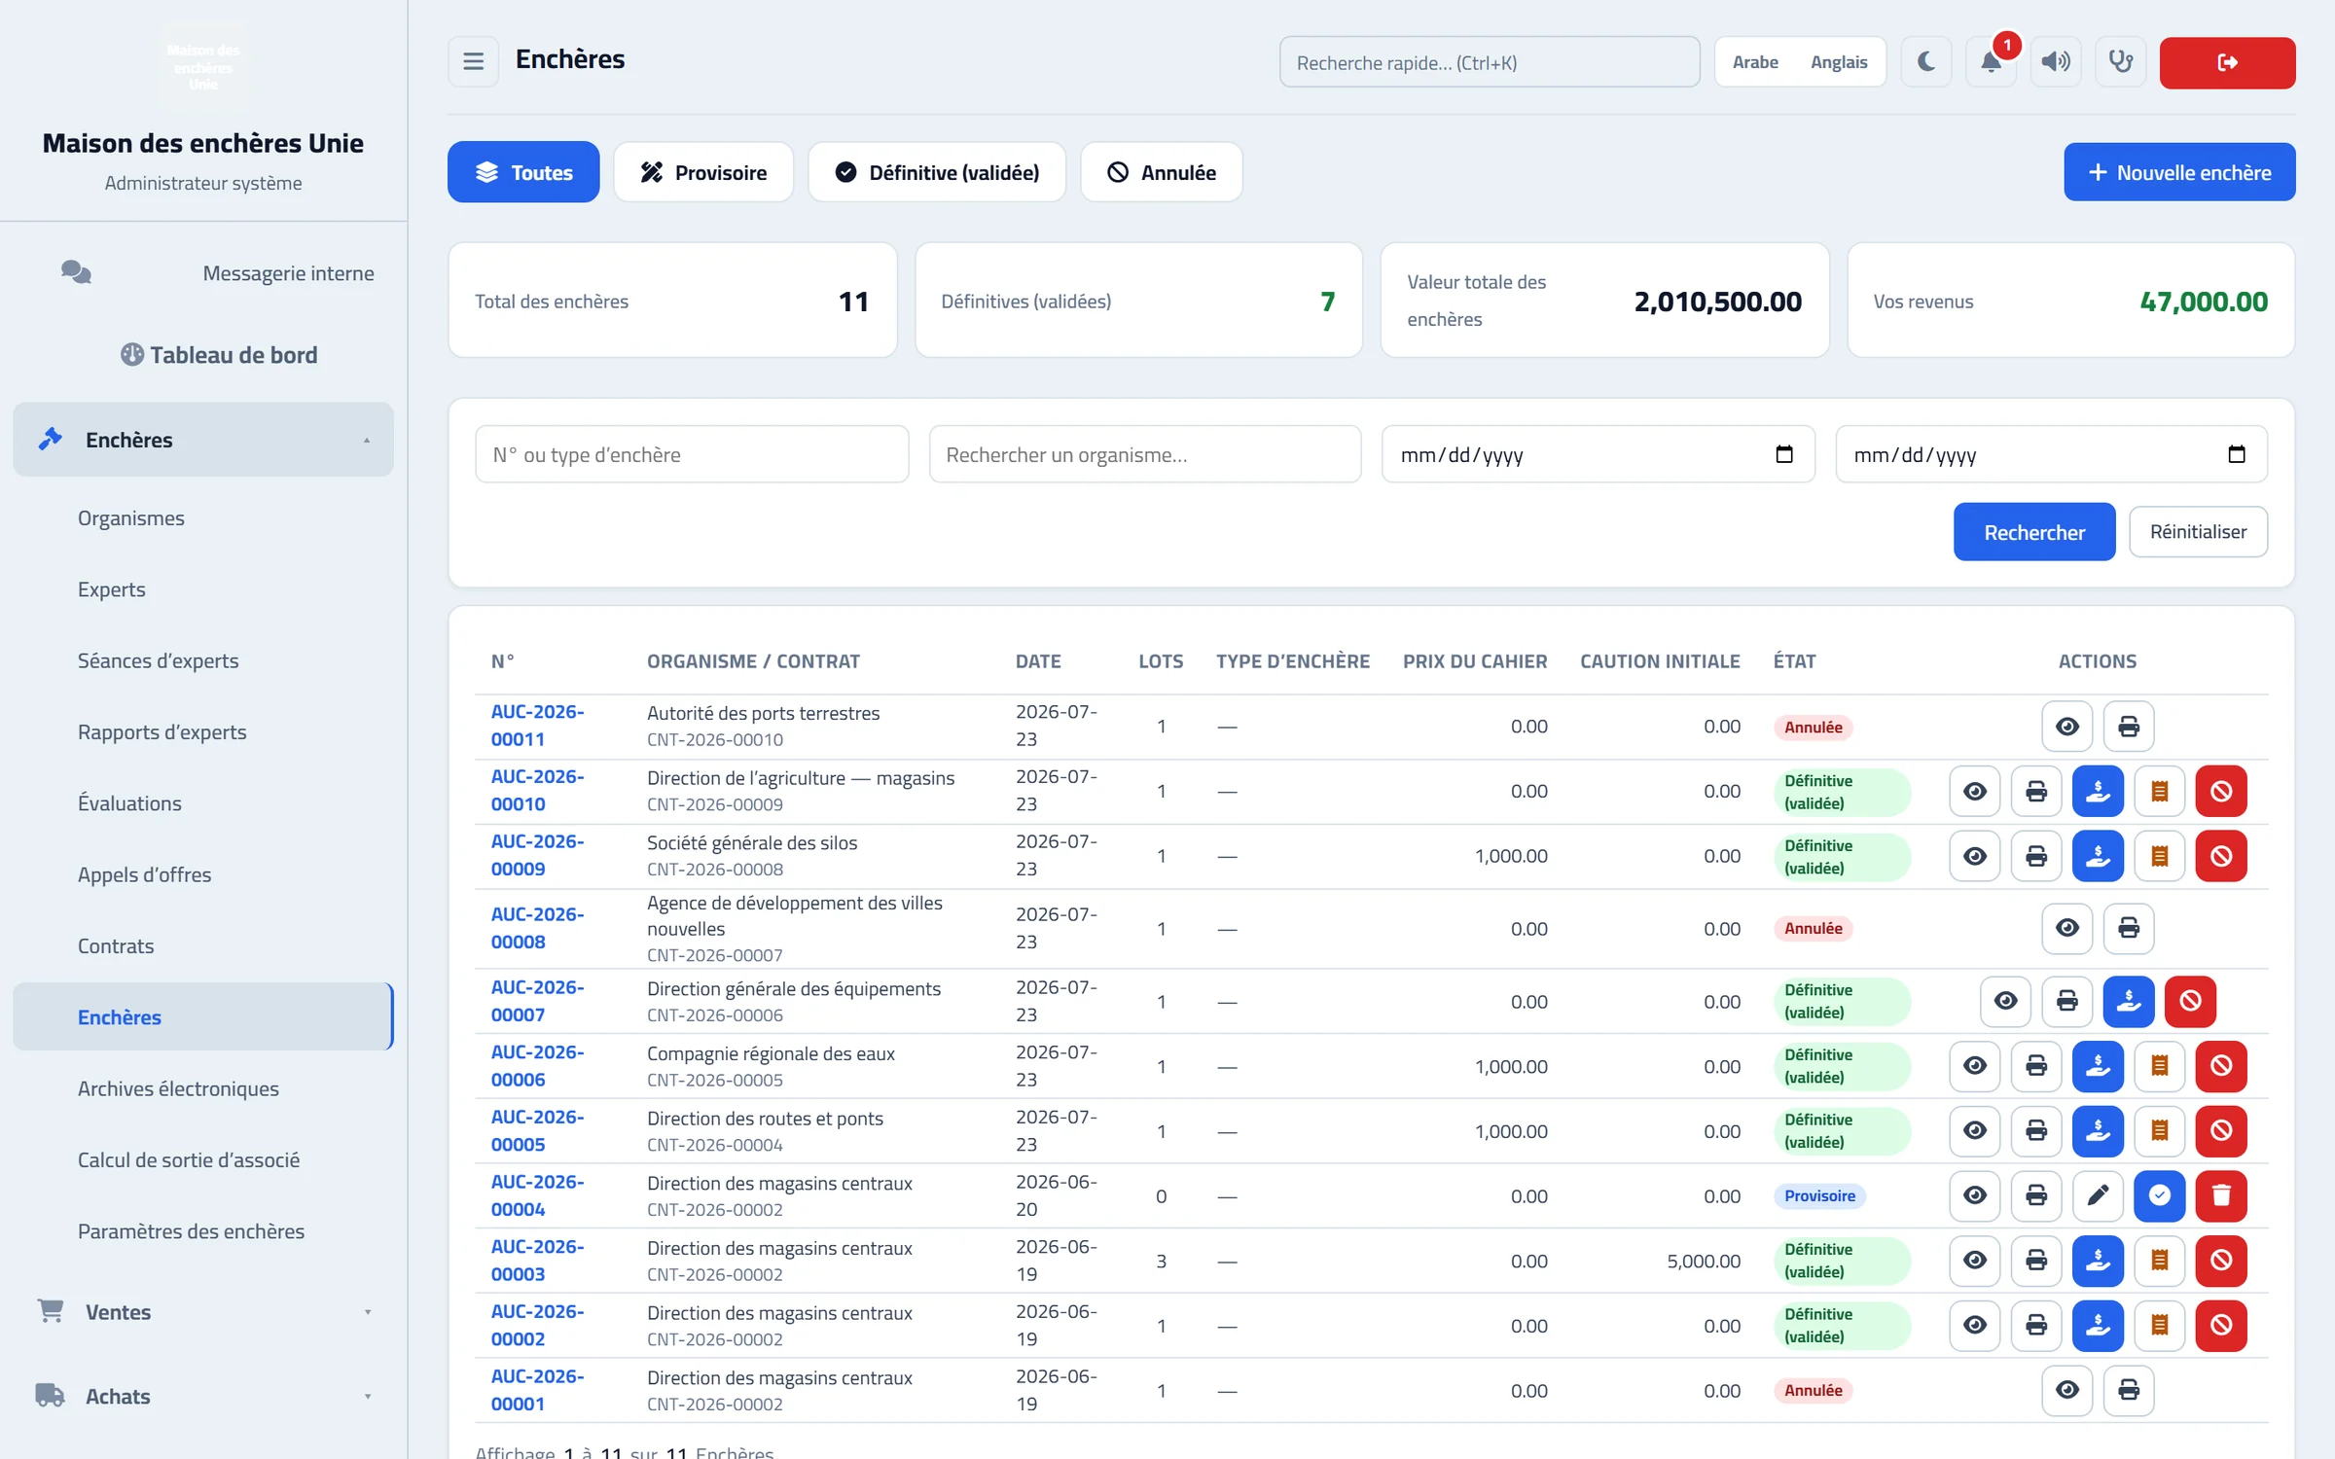Open the stethoscope diagnostics icon
2335x1459 pixels.
pyautogui.click(x=2121, y=62)
